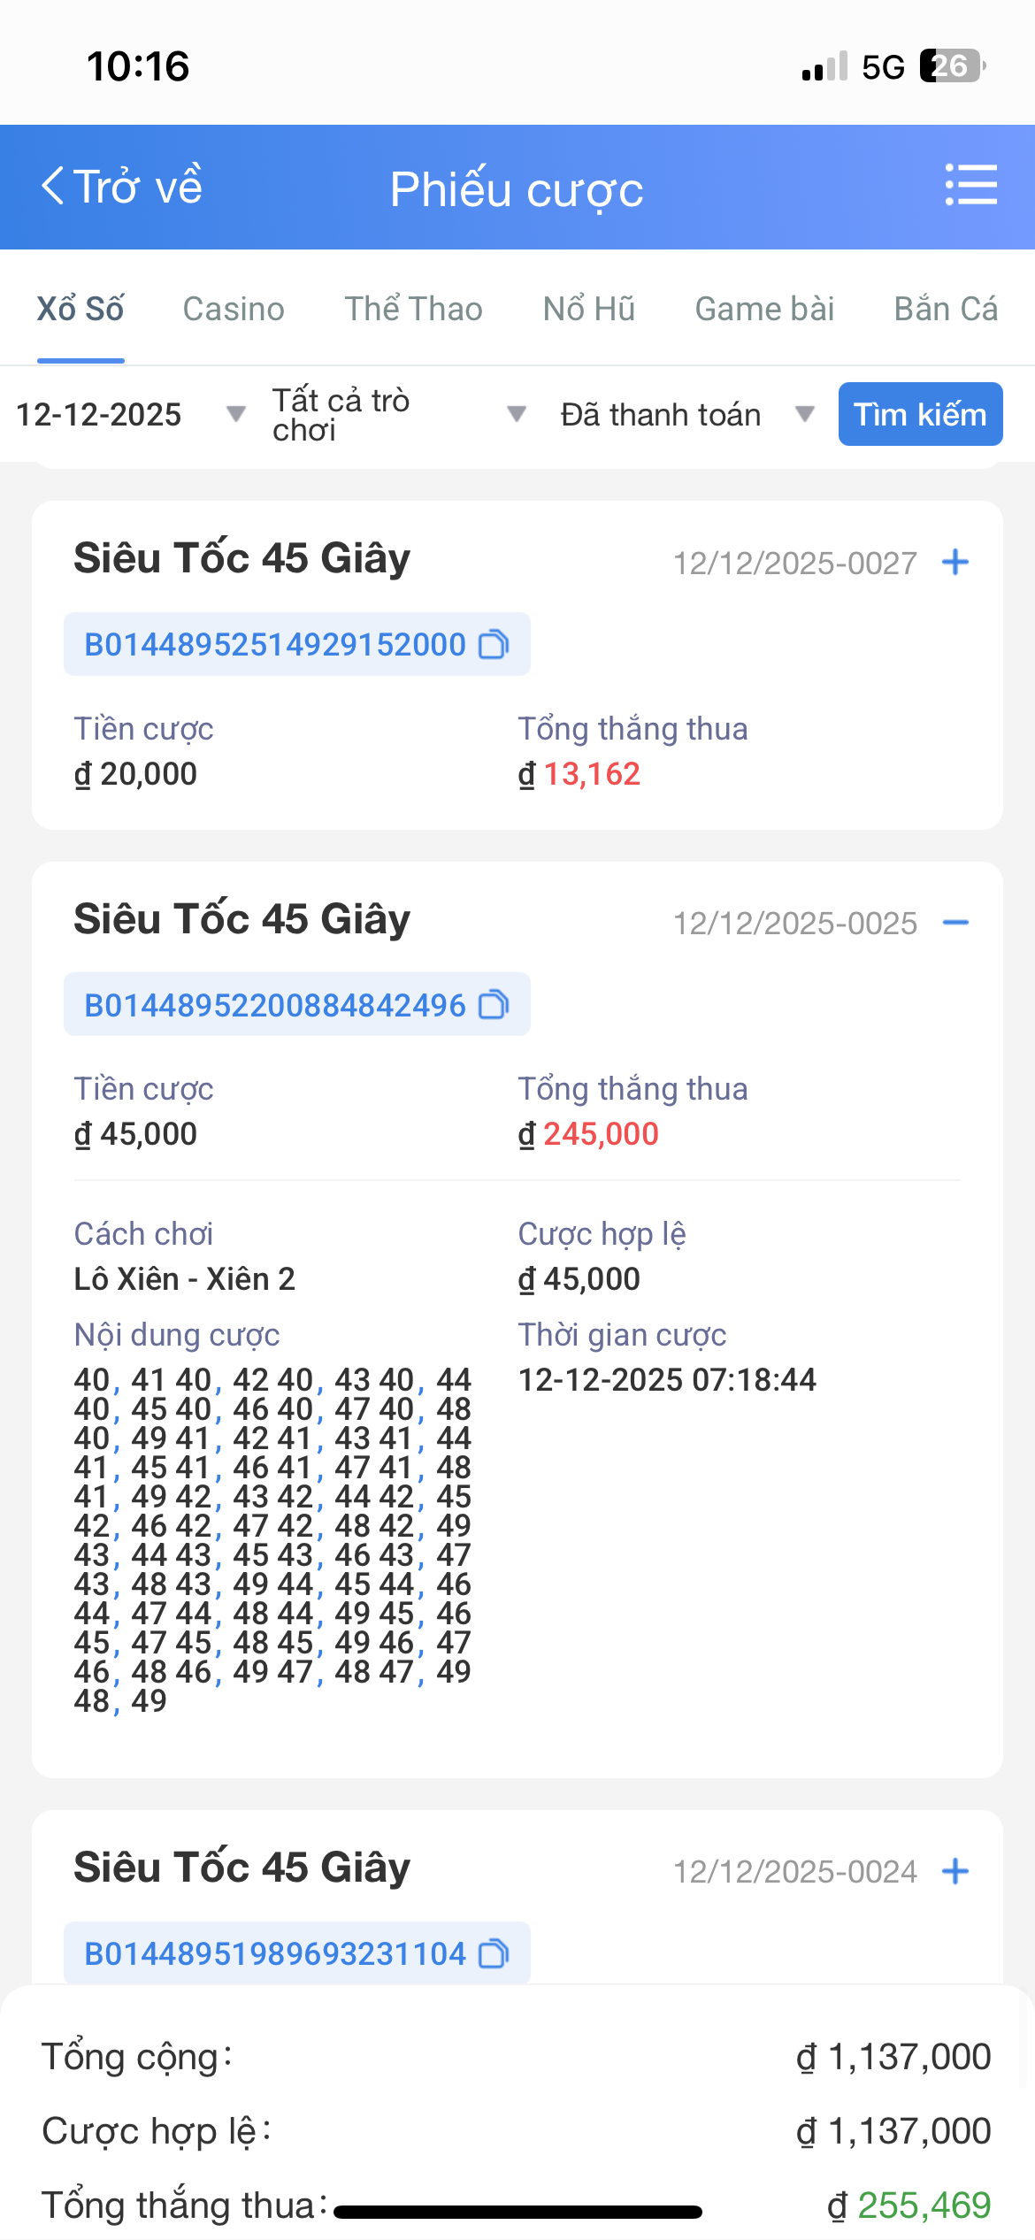Tap the home indicator bar at bottom
Image resolution: width=1035 pixels, height=2240 pixels.
[517, 2212]
